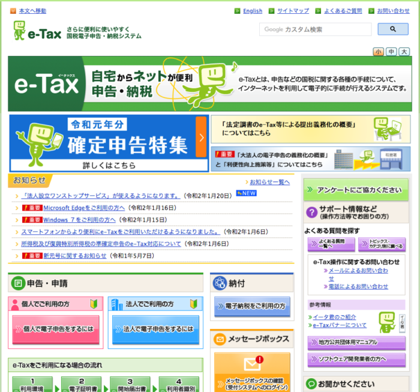Screen dimensions: 420x392
Task: Click the blue 納付 section icon
Action: [220, 283]
